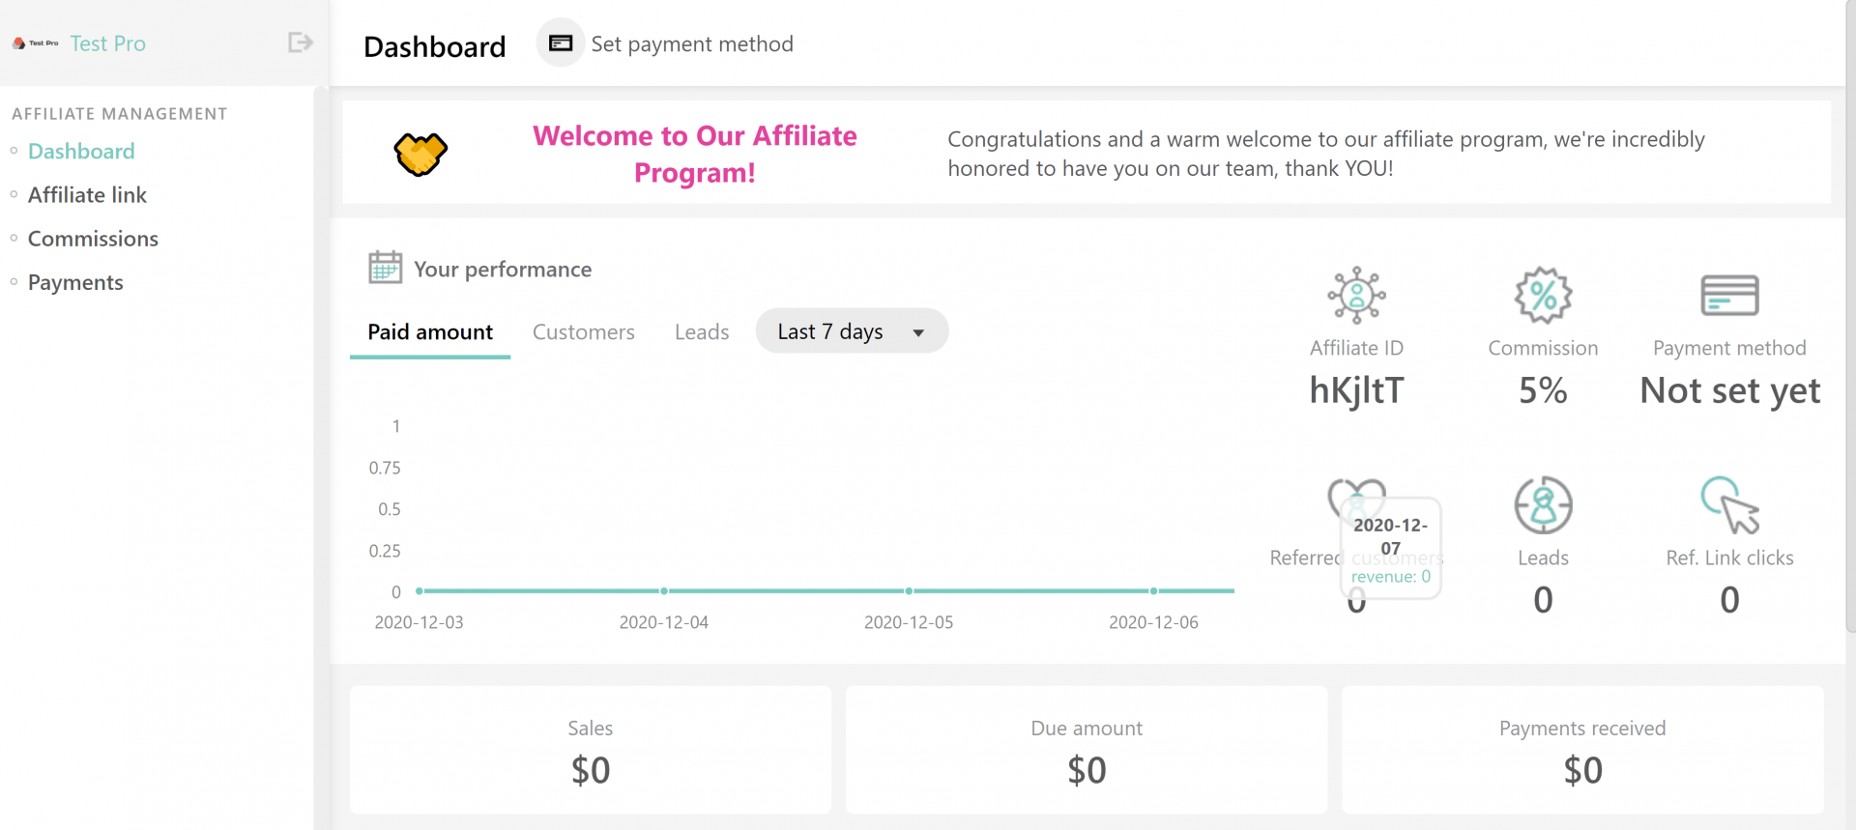
Task: Click the payment card icon in header
Action: tap(561, 43)
